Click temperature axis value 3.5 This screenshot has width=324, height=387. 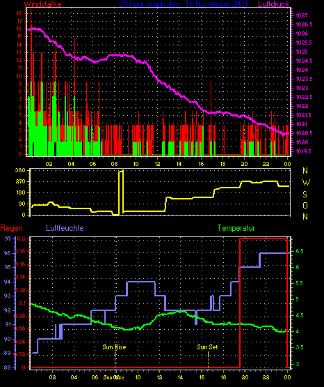(299, 347)
